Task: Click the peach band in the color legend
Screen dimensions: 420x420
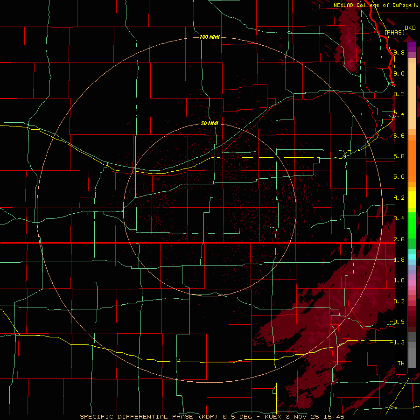Action: pos(412,96)
